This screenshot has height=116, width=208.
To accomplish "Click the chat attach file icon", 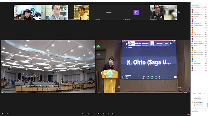I will point(204,110).
